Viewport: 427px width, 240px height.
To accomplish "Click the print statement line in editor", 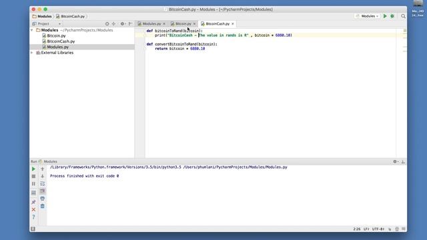I will pos(224,35).
